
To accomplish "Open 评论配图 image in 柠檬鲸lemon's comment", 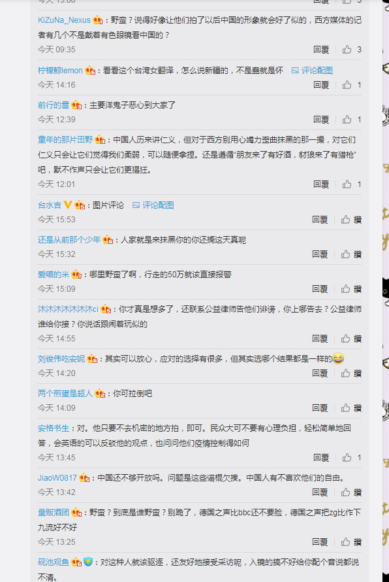I will [x=312, y=70].
